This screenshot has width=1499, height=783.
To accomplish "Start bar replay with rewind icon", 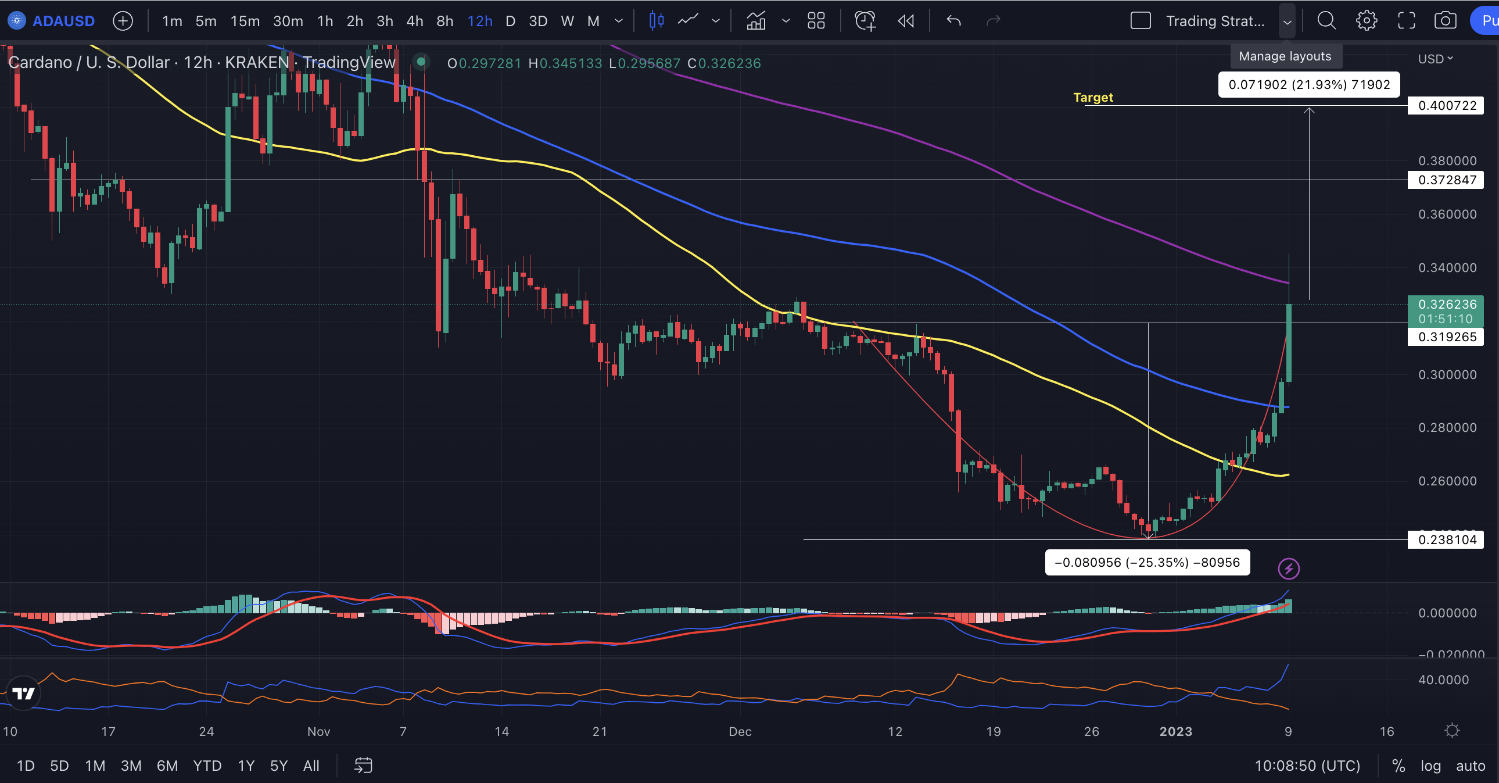I will (906, 21).
